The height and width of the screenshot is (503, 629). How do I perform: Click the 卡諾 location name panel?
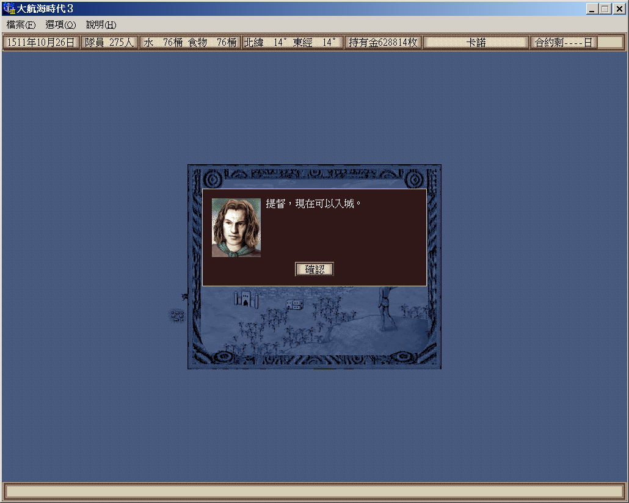[x=476, y=42]
